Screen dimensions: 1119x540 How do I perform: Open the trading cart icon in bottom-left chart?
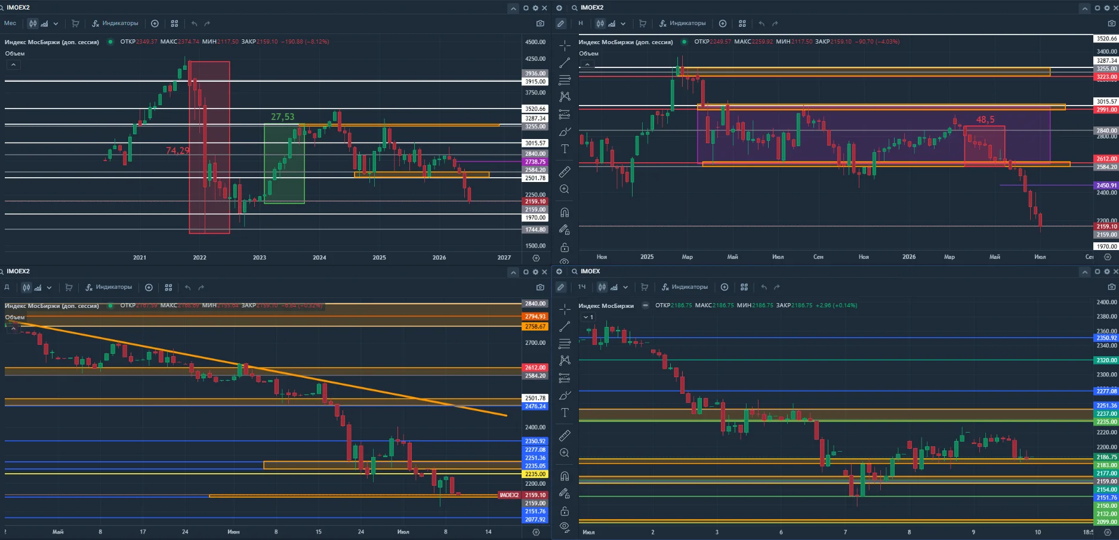(x=69, y=287)
